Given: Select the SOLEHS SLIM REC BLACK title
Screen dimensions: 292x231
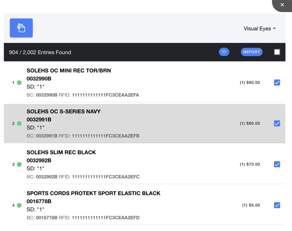Looking at the screenshot, I should (61, 152).
